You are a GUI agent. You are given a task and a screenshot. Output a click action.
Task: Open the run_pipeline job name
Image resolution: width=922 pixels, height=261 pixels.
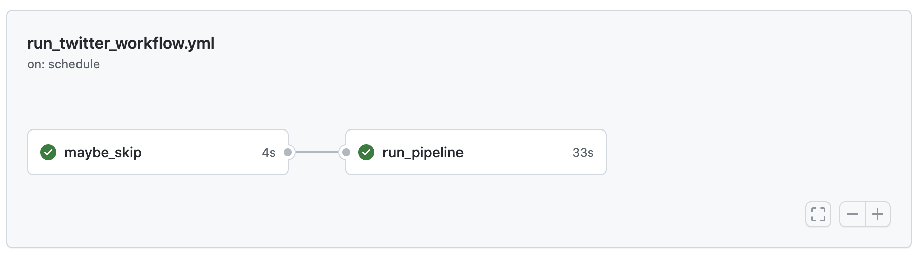(423, 152)
